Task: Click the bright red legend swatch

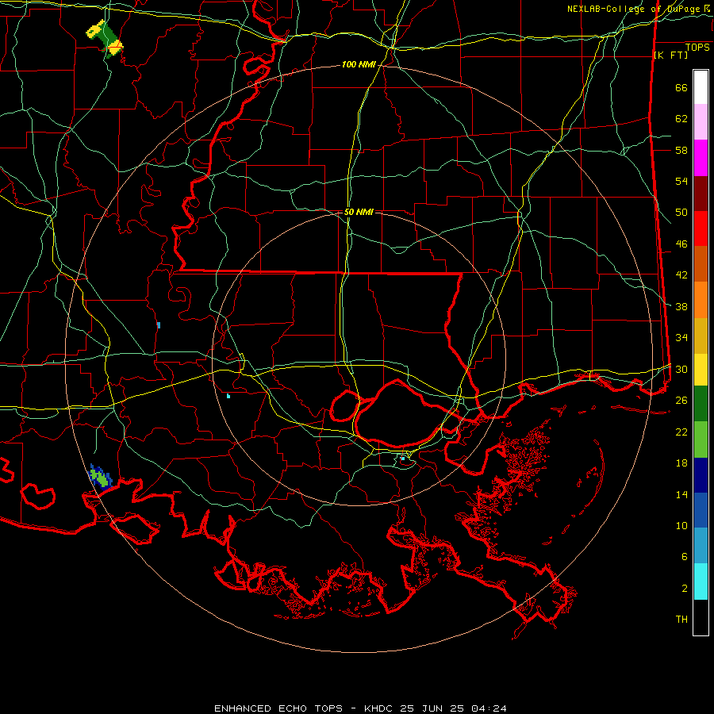Action: click(701, 228)
